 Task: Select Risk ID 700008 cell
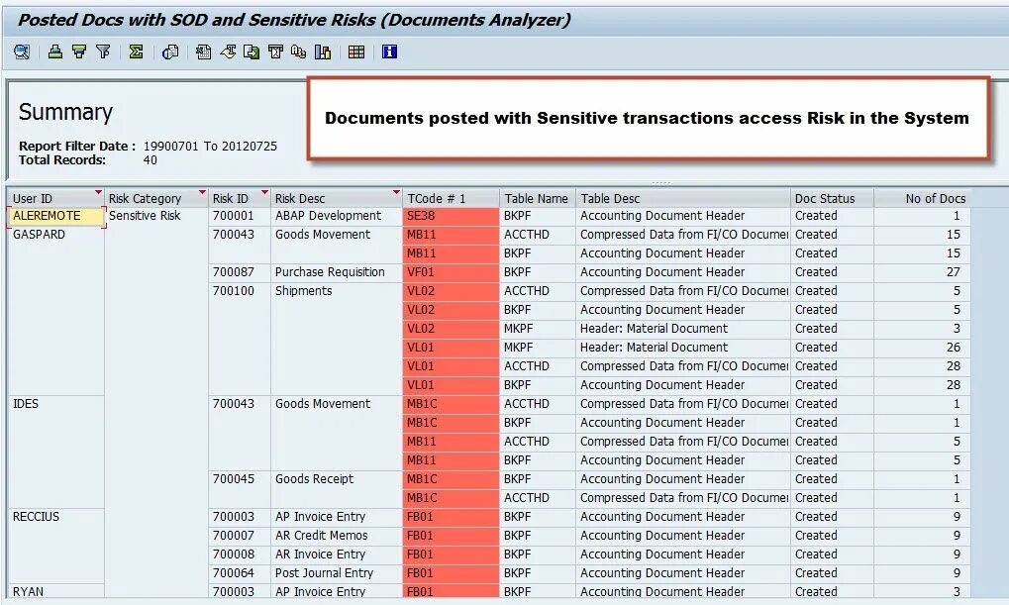pos(240,555)
